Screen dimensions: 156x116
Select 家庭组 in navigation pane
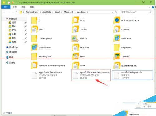coord(10,63)
